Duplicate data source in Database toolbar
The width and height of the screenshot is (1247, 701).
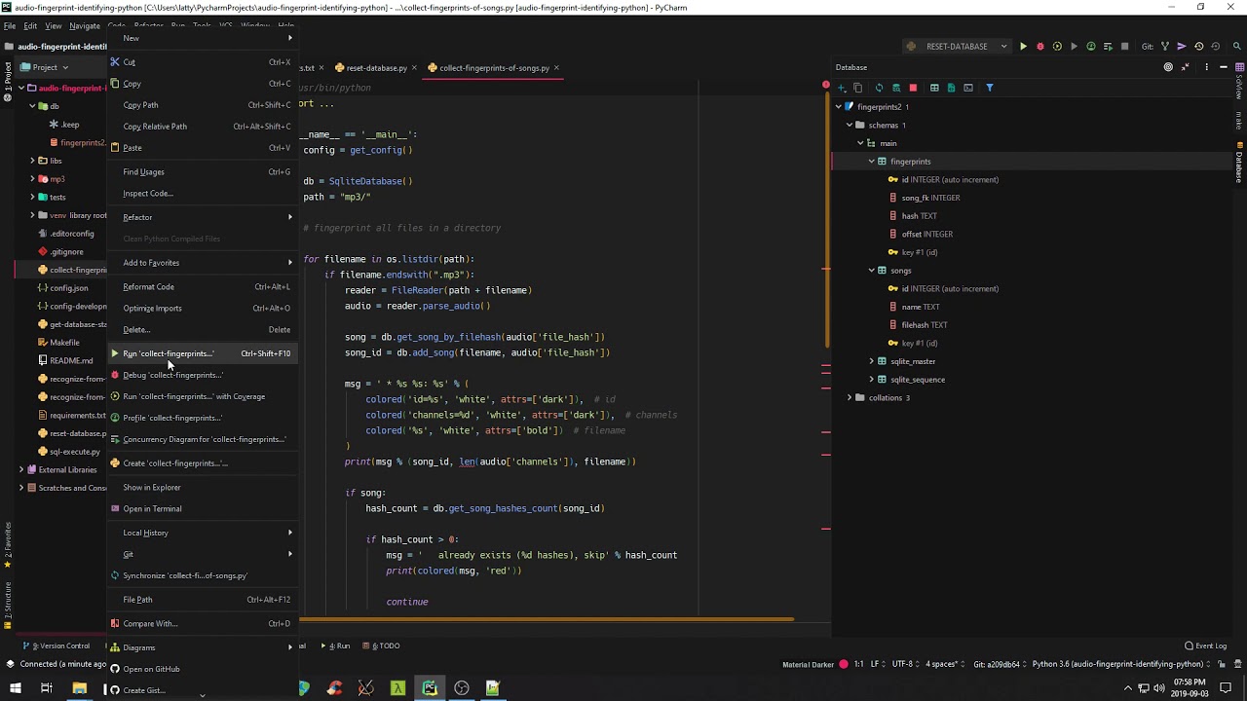(x=858, y=88)
